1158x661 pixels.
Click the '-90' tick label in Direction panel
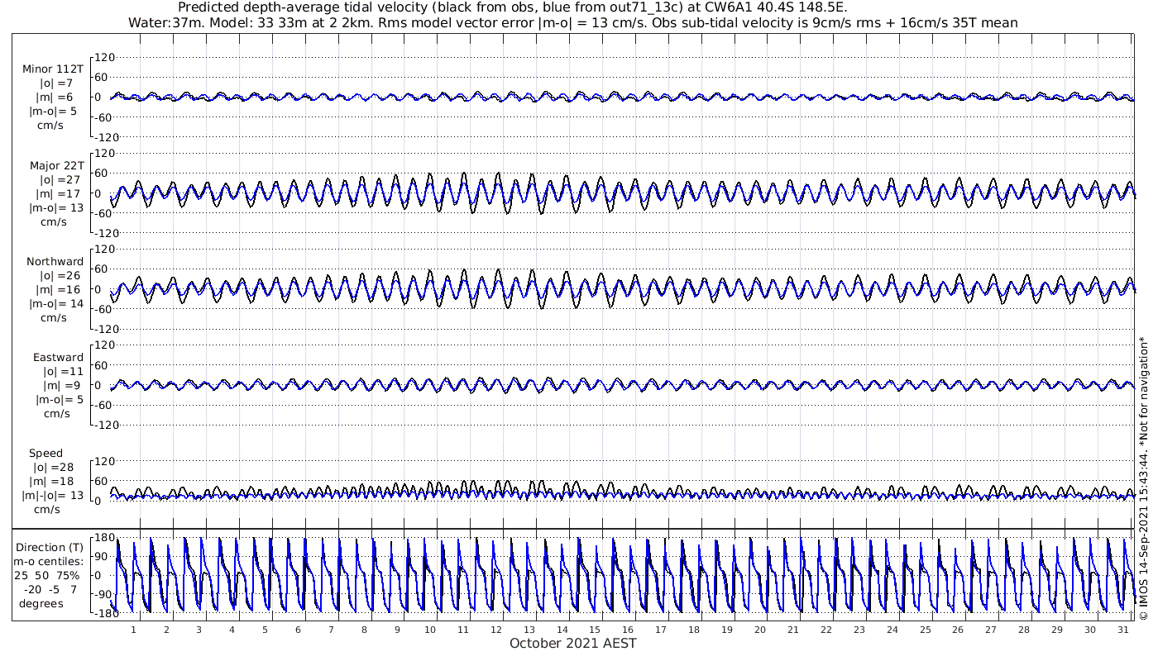pyautogui.click(x=104, y=594)
